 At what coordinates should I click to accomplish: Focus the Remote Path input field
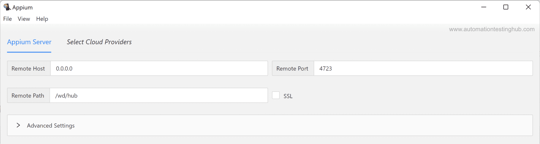(x=159, y=95)
